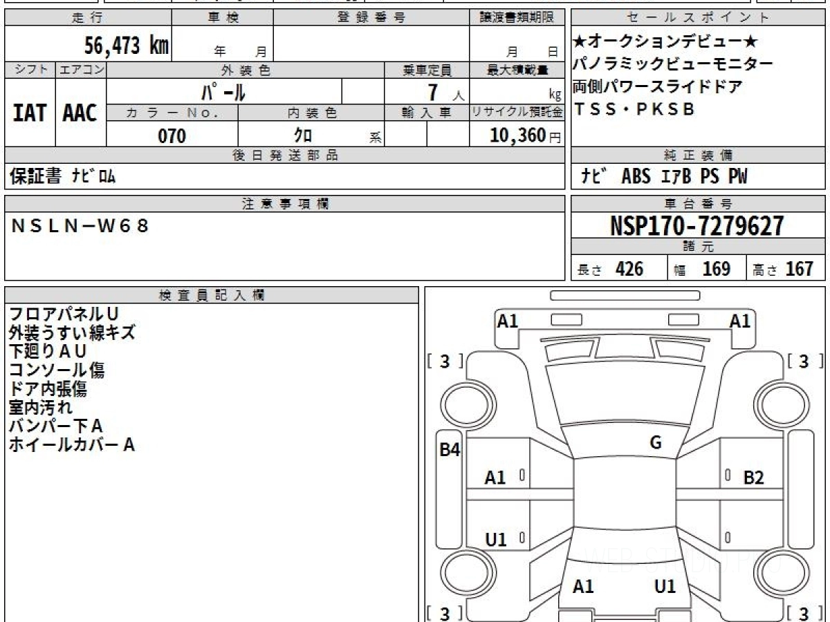
Task: Click the kg unit in the max load cell
Action: tap(555, 95)
